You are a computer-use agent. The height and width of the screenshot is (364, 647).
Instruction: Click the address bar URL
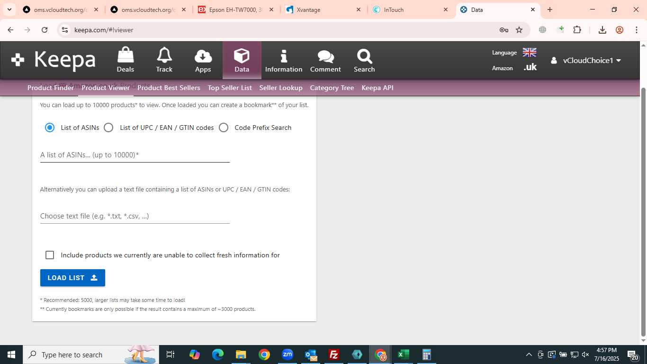pos(104,30)
